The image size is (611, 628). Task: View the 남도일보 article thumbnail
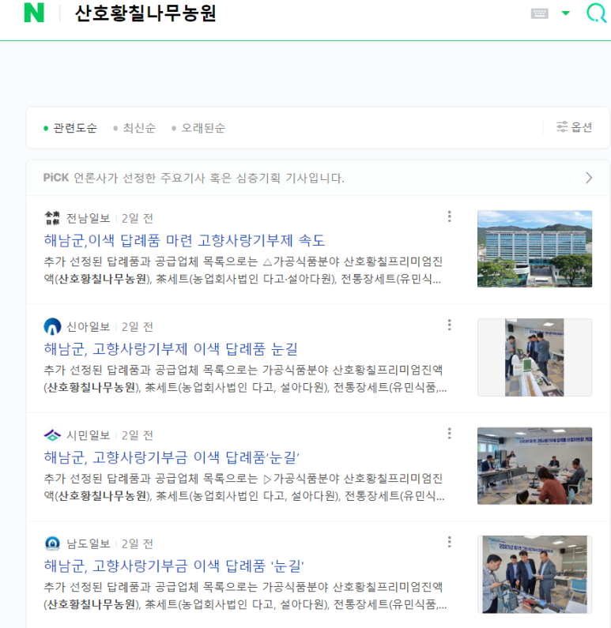pos(534,574)
